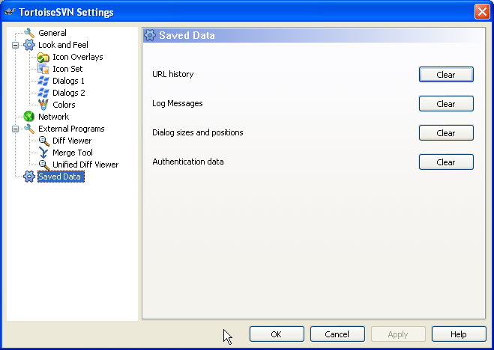Collapse the External Programs tree node
This screenshot has height=350, width=494.
(16, 129)
